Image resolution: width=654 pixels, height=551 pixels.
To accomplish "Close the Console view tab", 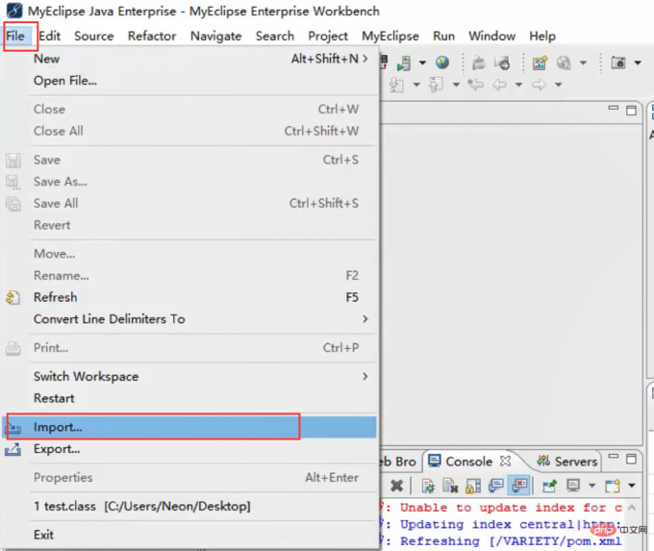I will click(x=506, y=461).
